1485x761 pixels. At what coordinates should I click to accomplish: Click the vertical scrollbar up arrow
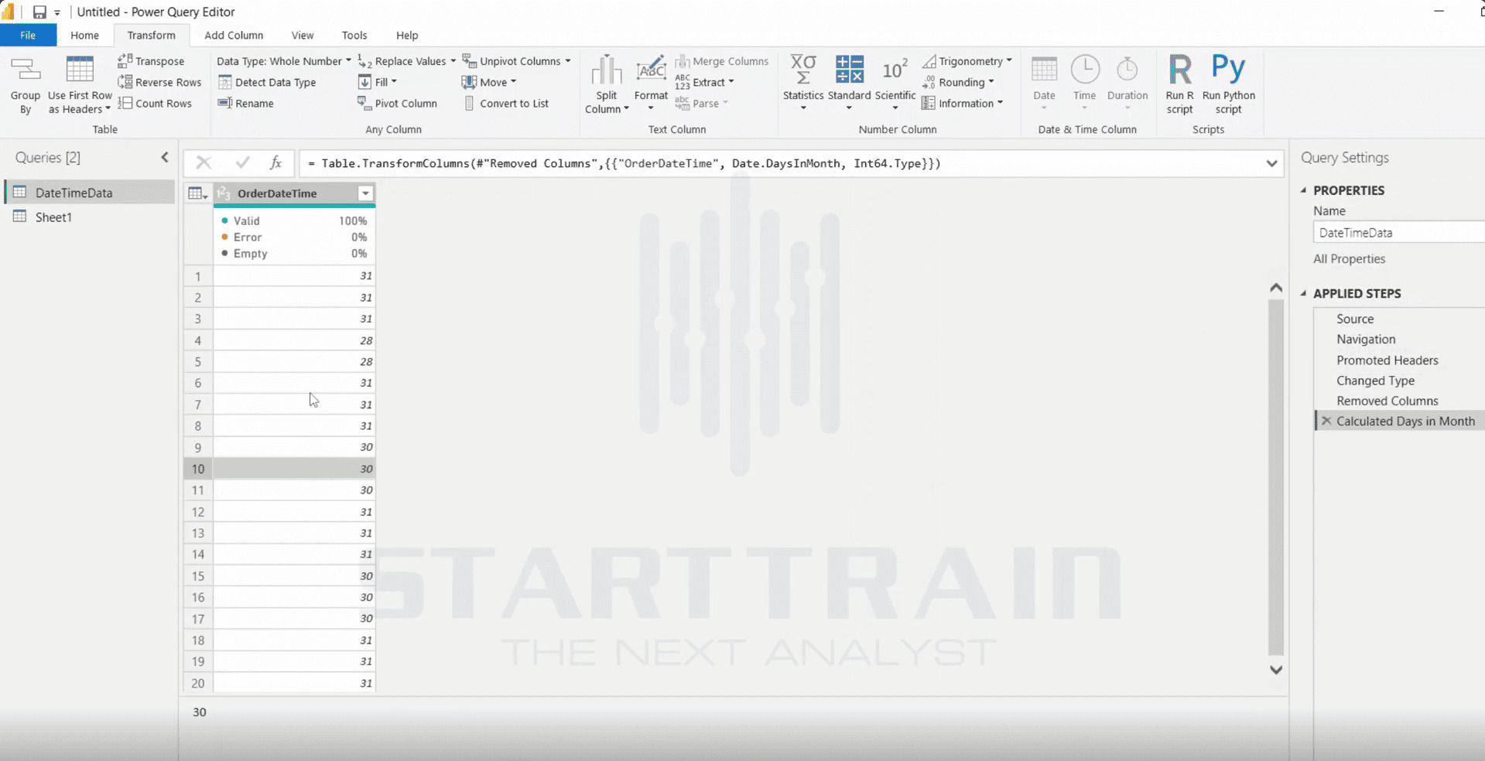pos(1276,288)
